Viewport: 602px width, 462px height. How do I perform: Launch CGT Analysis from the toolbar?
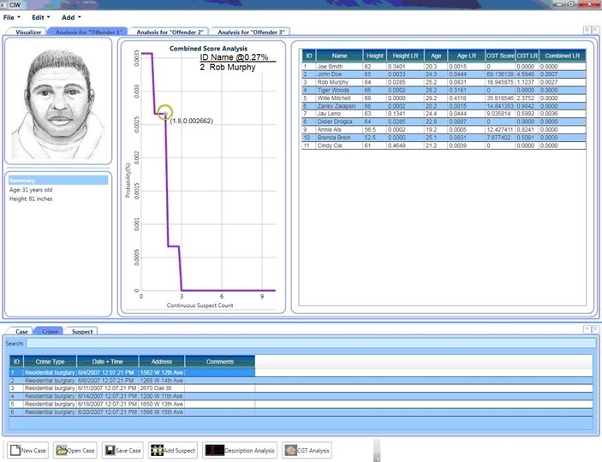coord(307,450)
